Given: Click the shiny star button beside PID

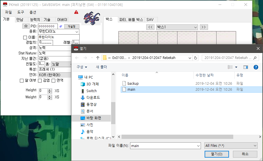Looking at the screenshot, I should pos(26,26).
